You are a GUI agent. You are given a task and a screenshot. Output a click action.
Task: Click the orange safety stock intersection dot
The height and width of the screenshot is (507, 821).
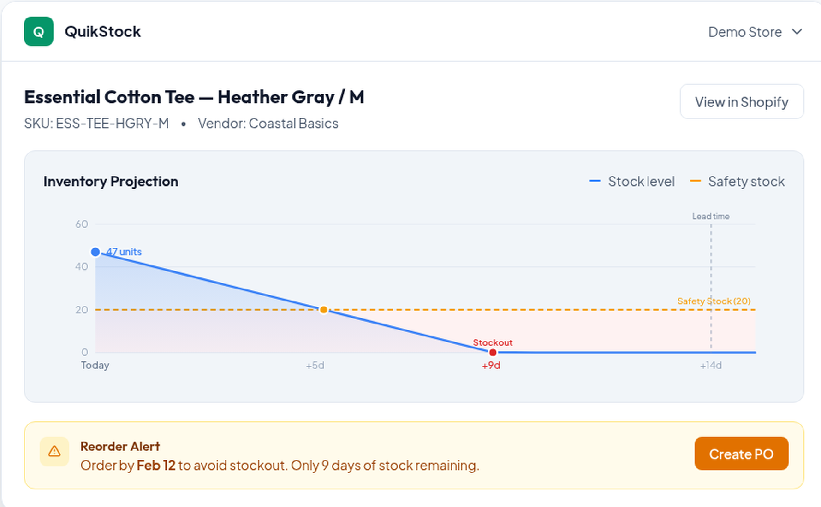coord(324,309)
